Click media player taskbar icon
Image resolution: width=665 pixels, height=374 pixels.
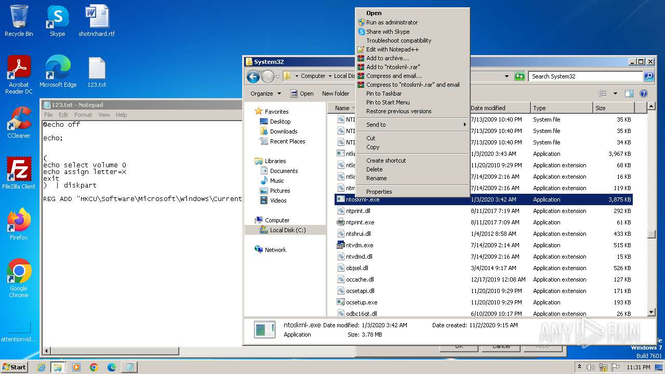click(x=76, y=367)
